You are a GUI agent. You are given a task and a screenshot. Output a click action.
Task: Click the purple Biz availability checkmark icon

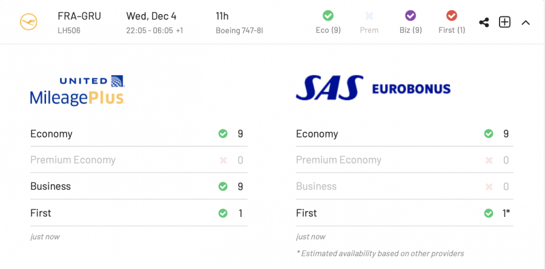(411, 15)
